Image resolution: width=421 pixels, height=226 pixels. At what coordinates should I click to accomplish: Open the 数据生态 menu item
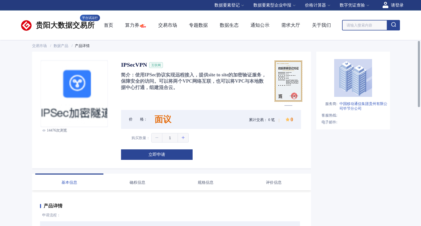coord(229,25)
